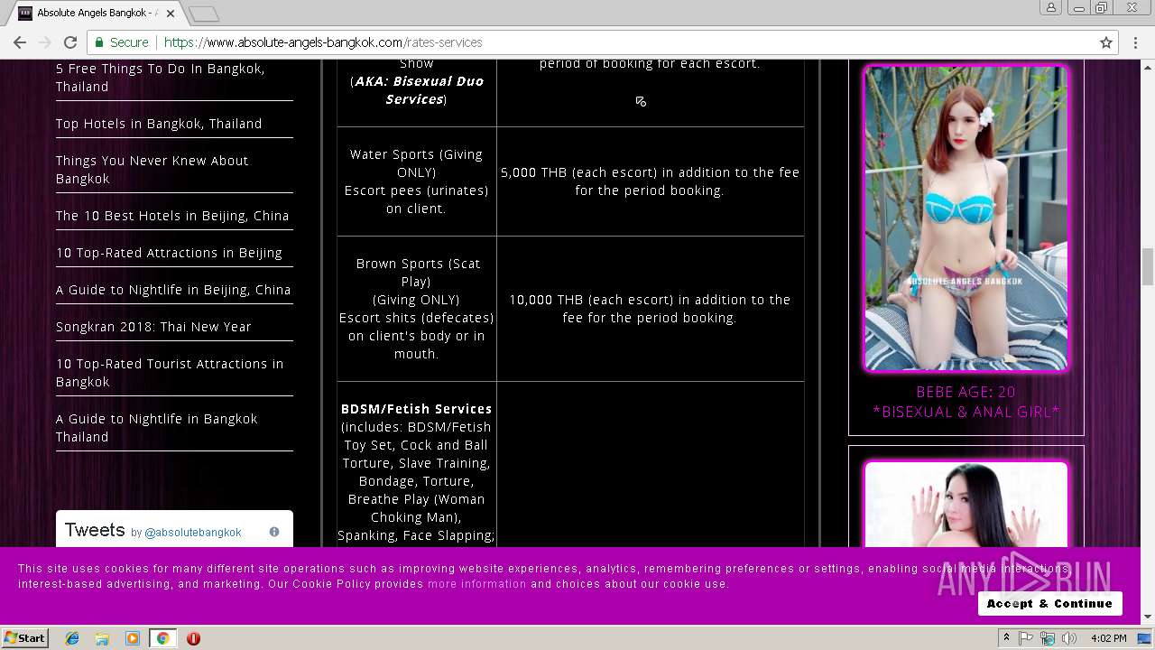Screen dimensions: 1155x650
Task: View site security info via Secure lock
Action: click(x=122, y=42)
